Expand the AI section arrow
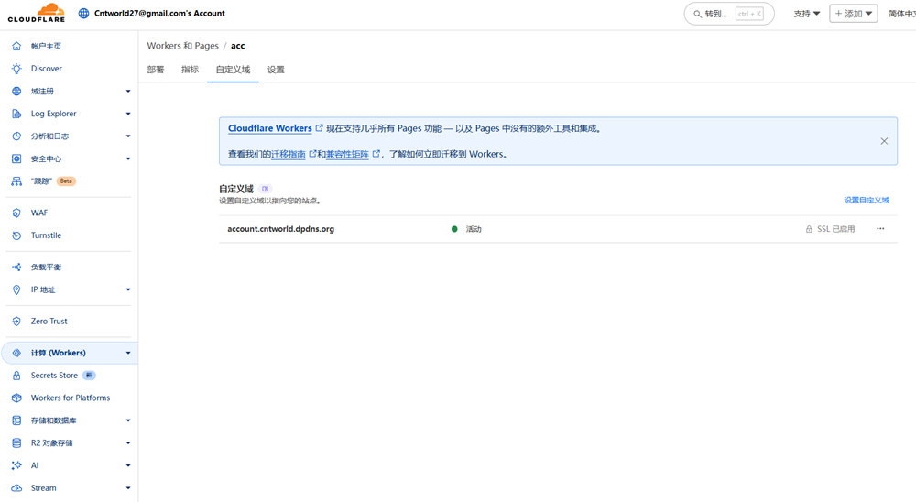916x502 pixels. [x=128, y=465]
